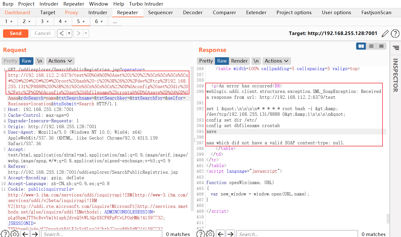
Task: Open the FastjsonScan tab
Action: click(x=376, y=12)
